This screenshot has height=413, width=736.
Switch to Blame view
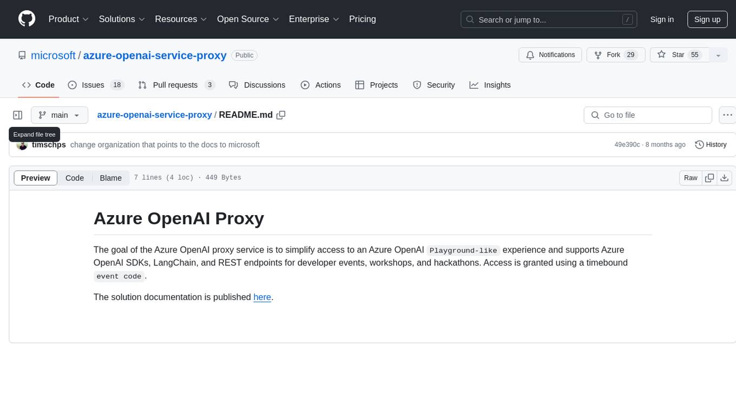[x=110, y=178]
